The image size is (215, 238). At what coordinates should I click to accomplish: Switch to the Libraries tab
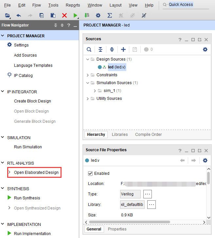coord(120,135)
